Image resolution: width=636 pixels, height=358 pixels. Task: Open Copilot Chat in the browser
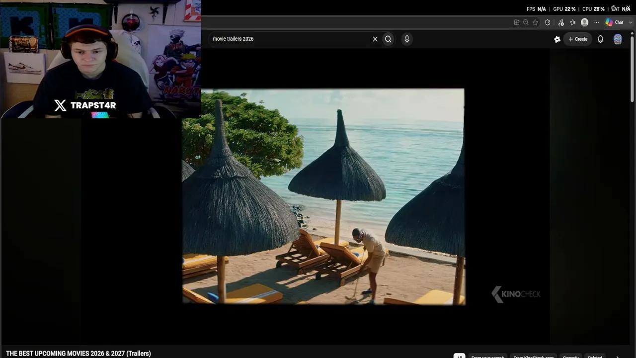[614, 22]
